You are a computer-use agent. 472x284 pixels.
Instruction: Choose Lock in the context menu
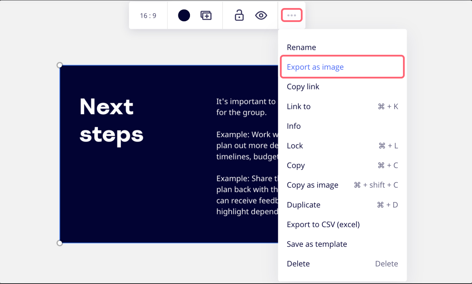tap(295, 146)
